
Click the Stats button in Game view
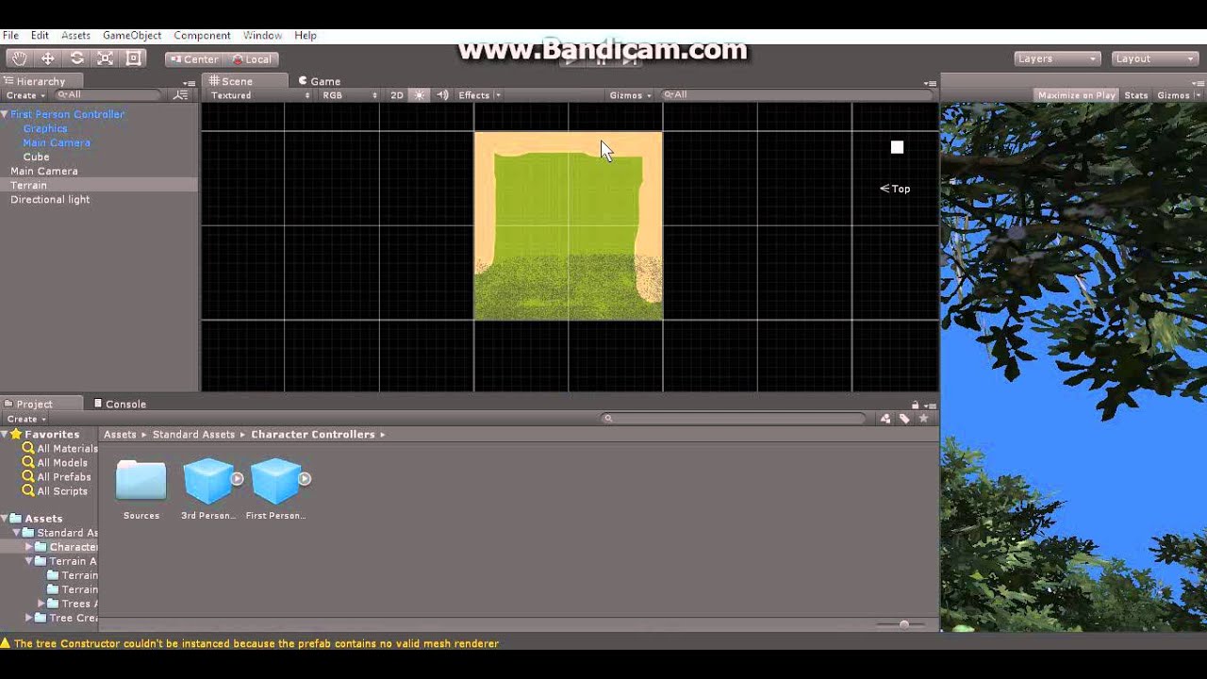(x=1136, y=95)
